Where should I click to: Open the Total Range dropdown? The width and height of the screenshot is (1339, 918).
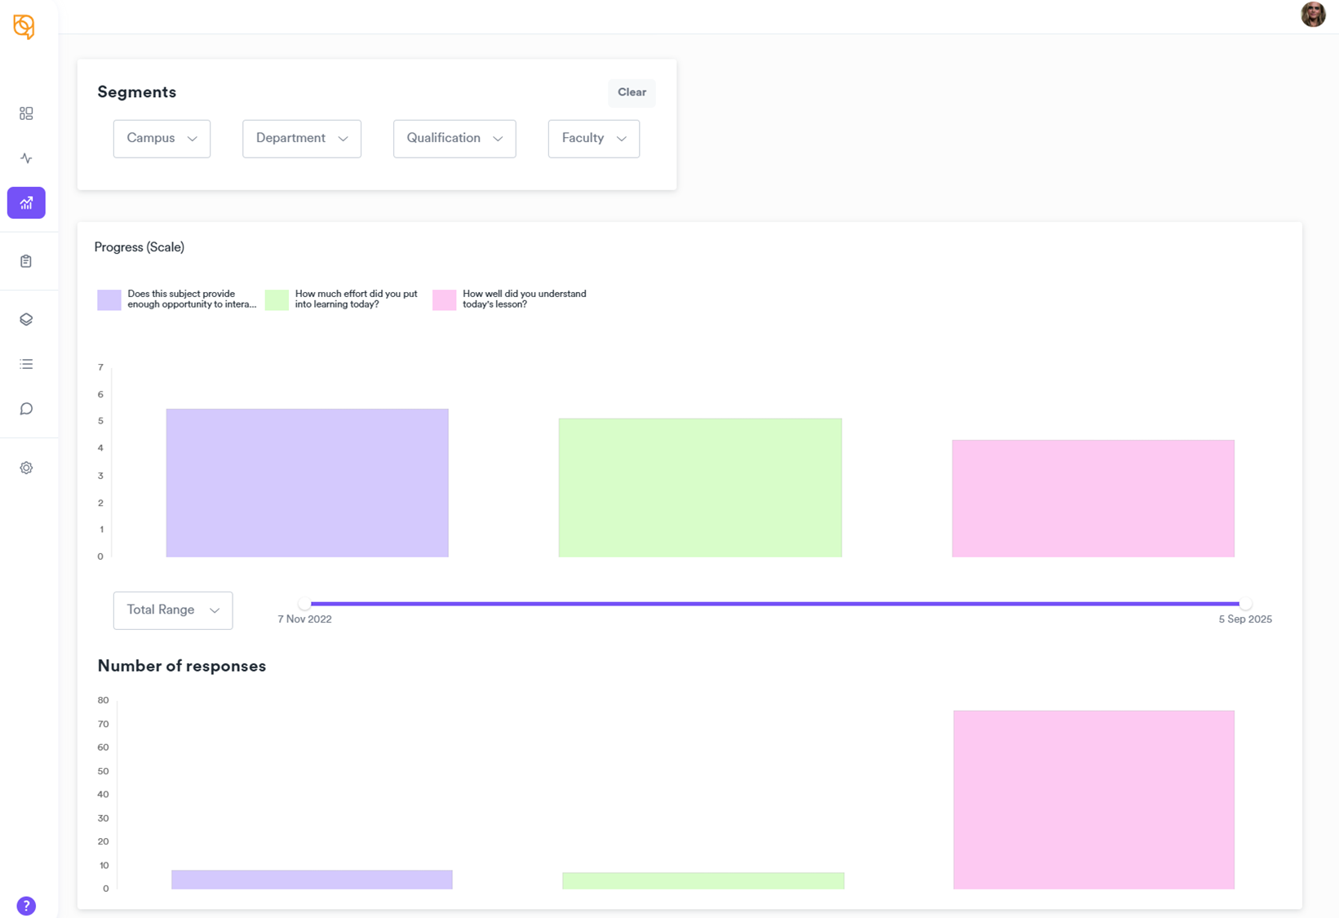click(x=173, y=610)
